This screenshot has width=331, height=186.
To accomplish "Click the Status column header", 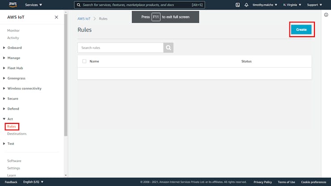I will (246, 61).
